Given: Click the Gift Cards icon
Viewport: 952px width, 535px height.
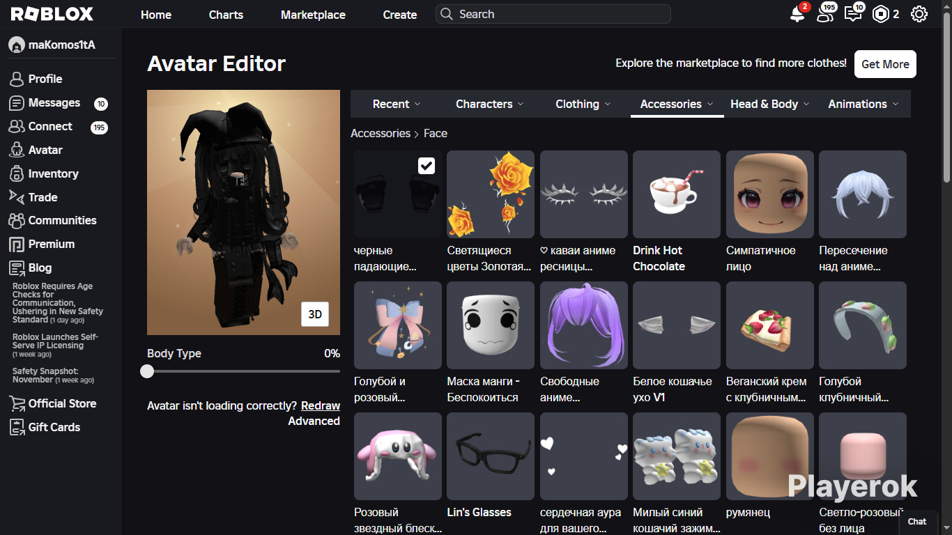Looking at the screenshot, I should [x=17, y=427].
